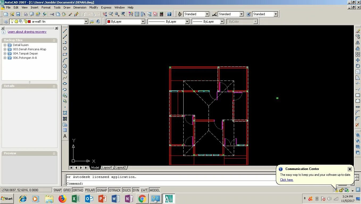
Task: Toggle POLAR tracking in status bar
Action: tap(90, 190)
